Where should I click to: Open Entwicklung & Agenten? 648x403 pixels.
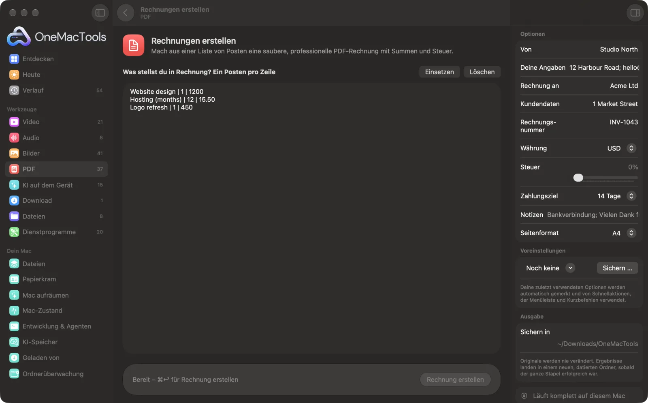(56, 326)
